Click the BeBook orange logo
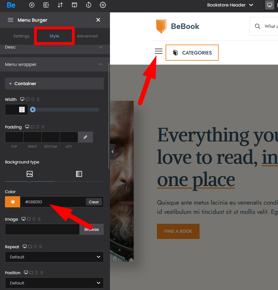278x290 pixels. coord(161,26)
